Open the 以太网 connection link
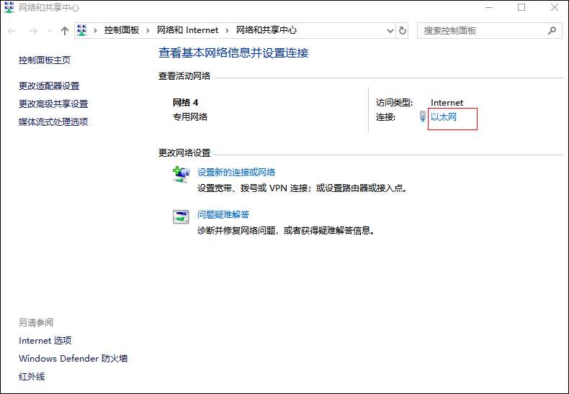Viewport: 569px width, 394px height. [444, 117]
